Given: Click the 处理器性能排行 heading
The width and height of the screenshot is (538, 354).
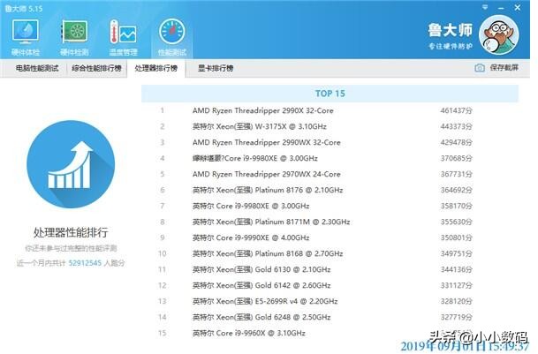Looking at the screenshot, I should (x=71, y=232).
